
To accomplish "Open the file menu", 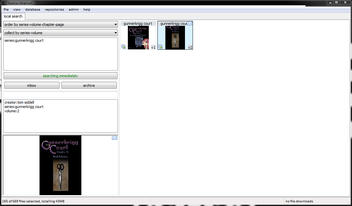I will pos(6,10).
